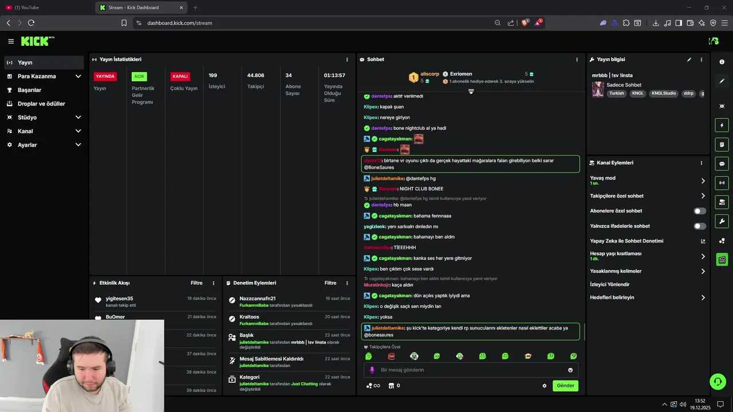Open the emoji picker in chat input

570,370
